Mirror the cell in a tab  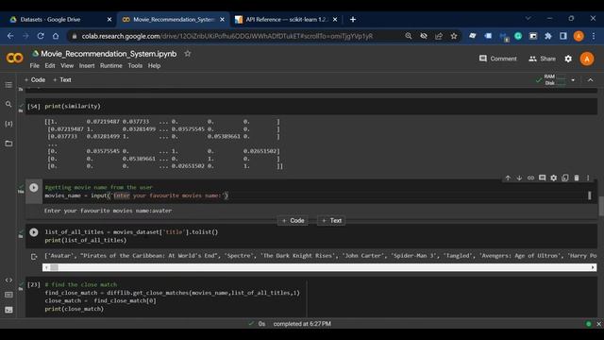click(x=565, y=178)
